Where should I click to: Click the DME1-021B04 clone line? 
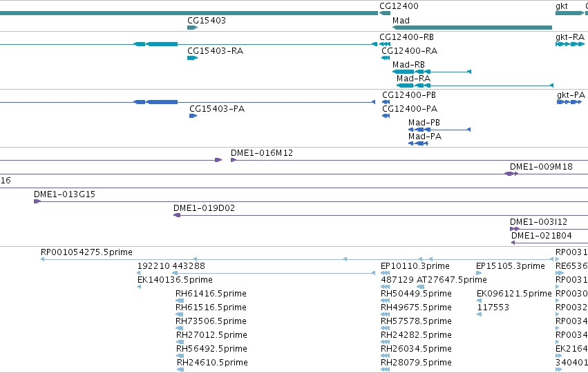(550, 243)
